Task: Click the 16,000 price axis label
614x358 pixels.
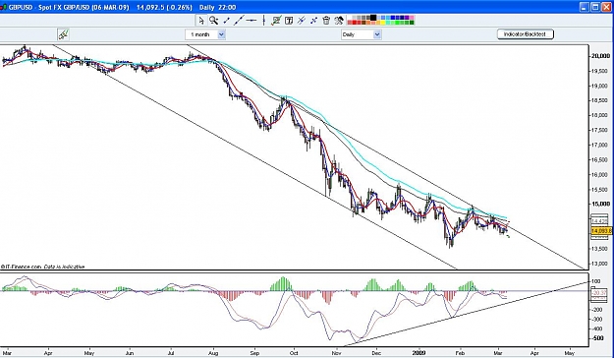Action: tap(600, 174)
